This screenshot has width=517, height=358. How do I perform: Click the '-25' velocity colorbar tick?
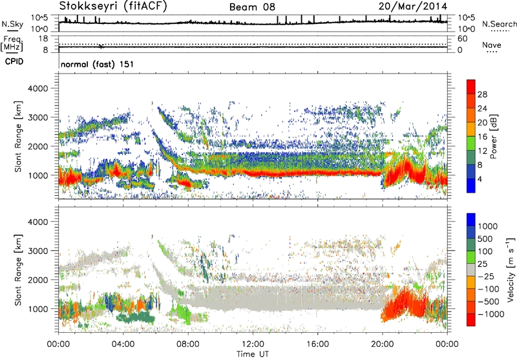pos(486,276)
